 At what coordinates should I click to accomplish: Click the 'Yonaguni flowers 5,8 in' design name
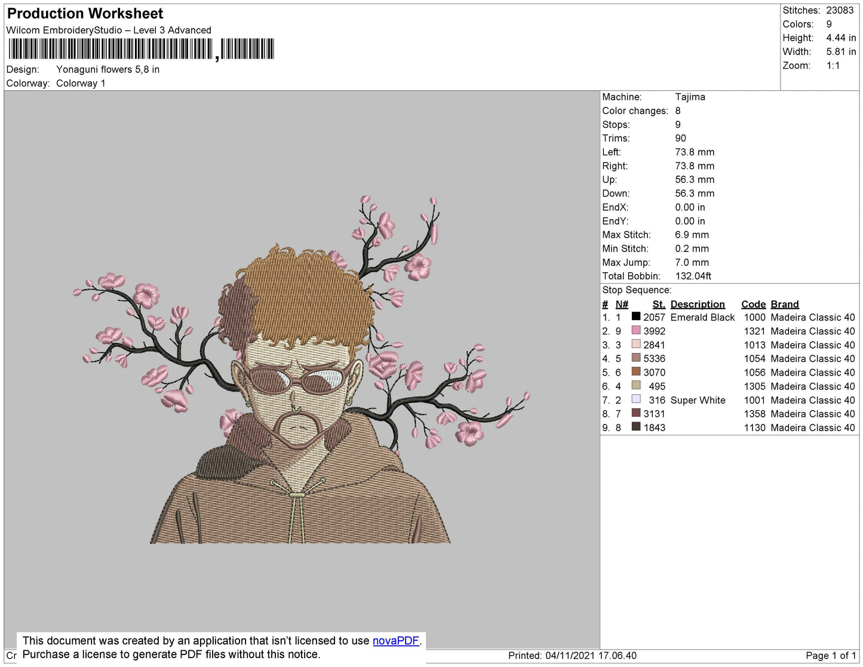108,69
